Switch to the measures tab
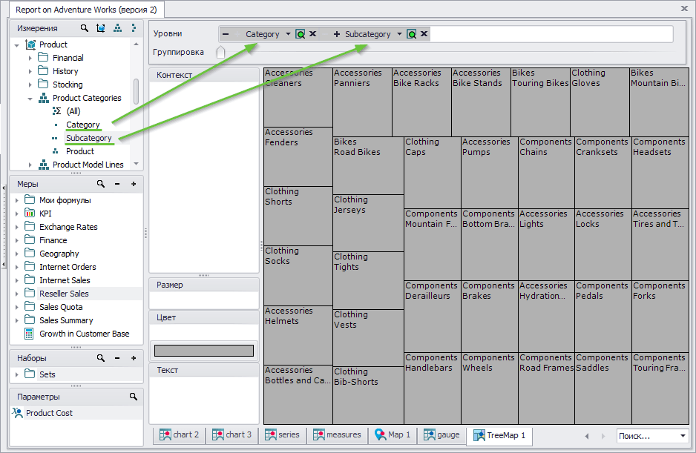 (x=338, y=434)
